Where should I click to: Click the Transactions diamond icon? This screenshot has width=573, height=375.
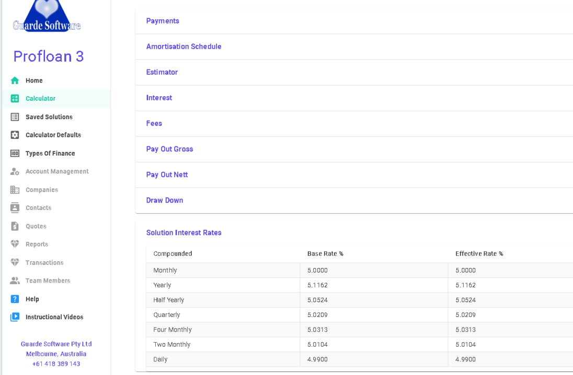(15, 262)
